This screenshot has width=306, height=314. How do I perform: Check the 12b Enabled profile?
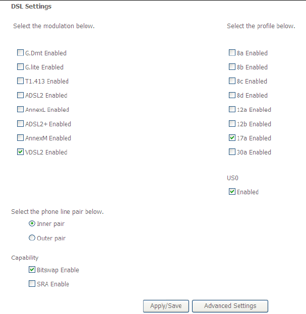pyautogui.click(x=232, y=124)
